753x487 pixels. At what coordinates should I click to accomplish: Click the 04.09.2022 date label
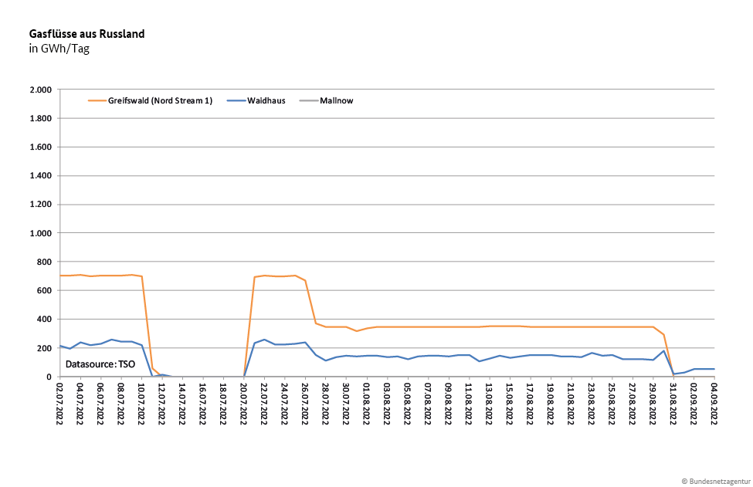point(715,400)
